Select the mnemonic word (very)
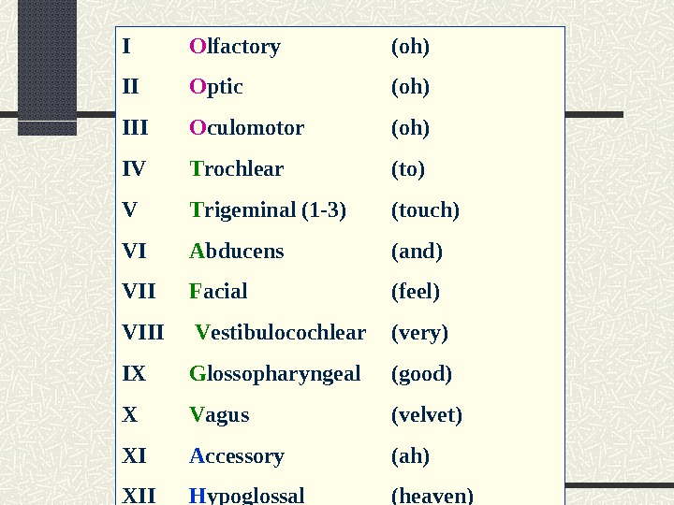674x505 pixels. pos(419,333)
